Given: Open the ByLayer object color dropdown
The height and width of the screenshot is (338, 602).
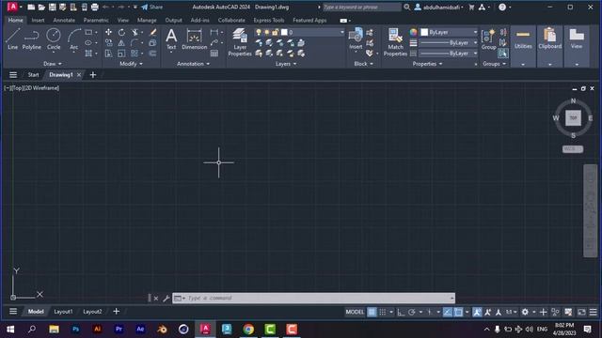Looking at the screenshot, I should 475,32.
